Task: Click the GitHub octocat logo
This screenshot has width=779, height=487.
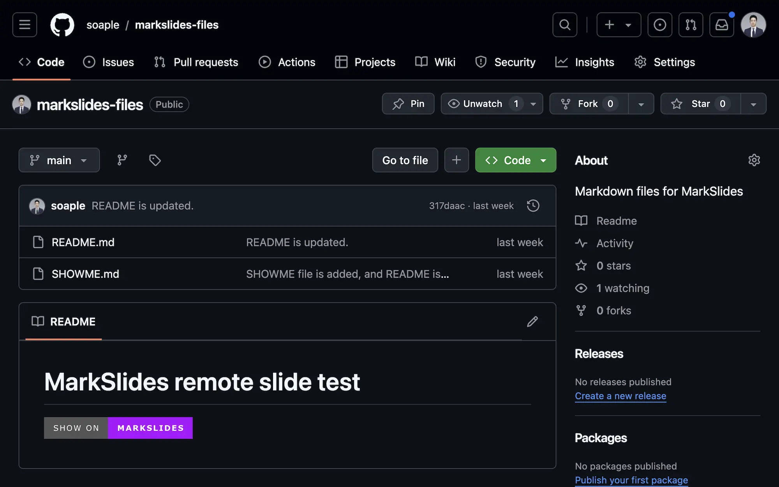Action: (x=62, y=25)
